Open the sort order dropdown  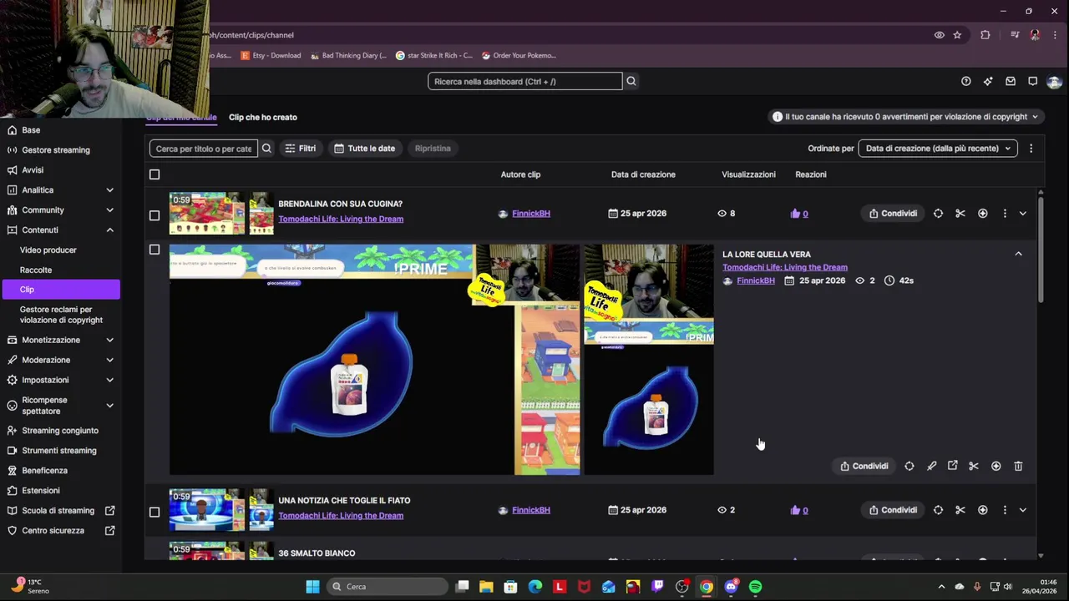pos(938,149)
